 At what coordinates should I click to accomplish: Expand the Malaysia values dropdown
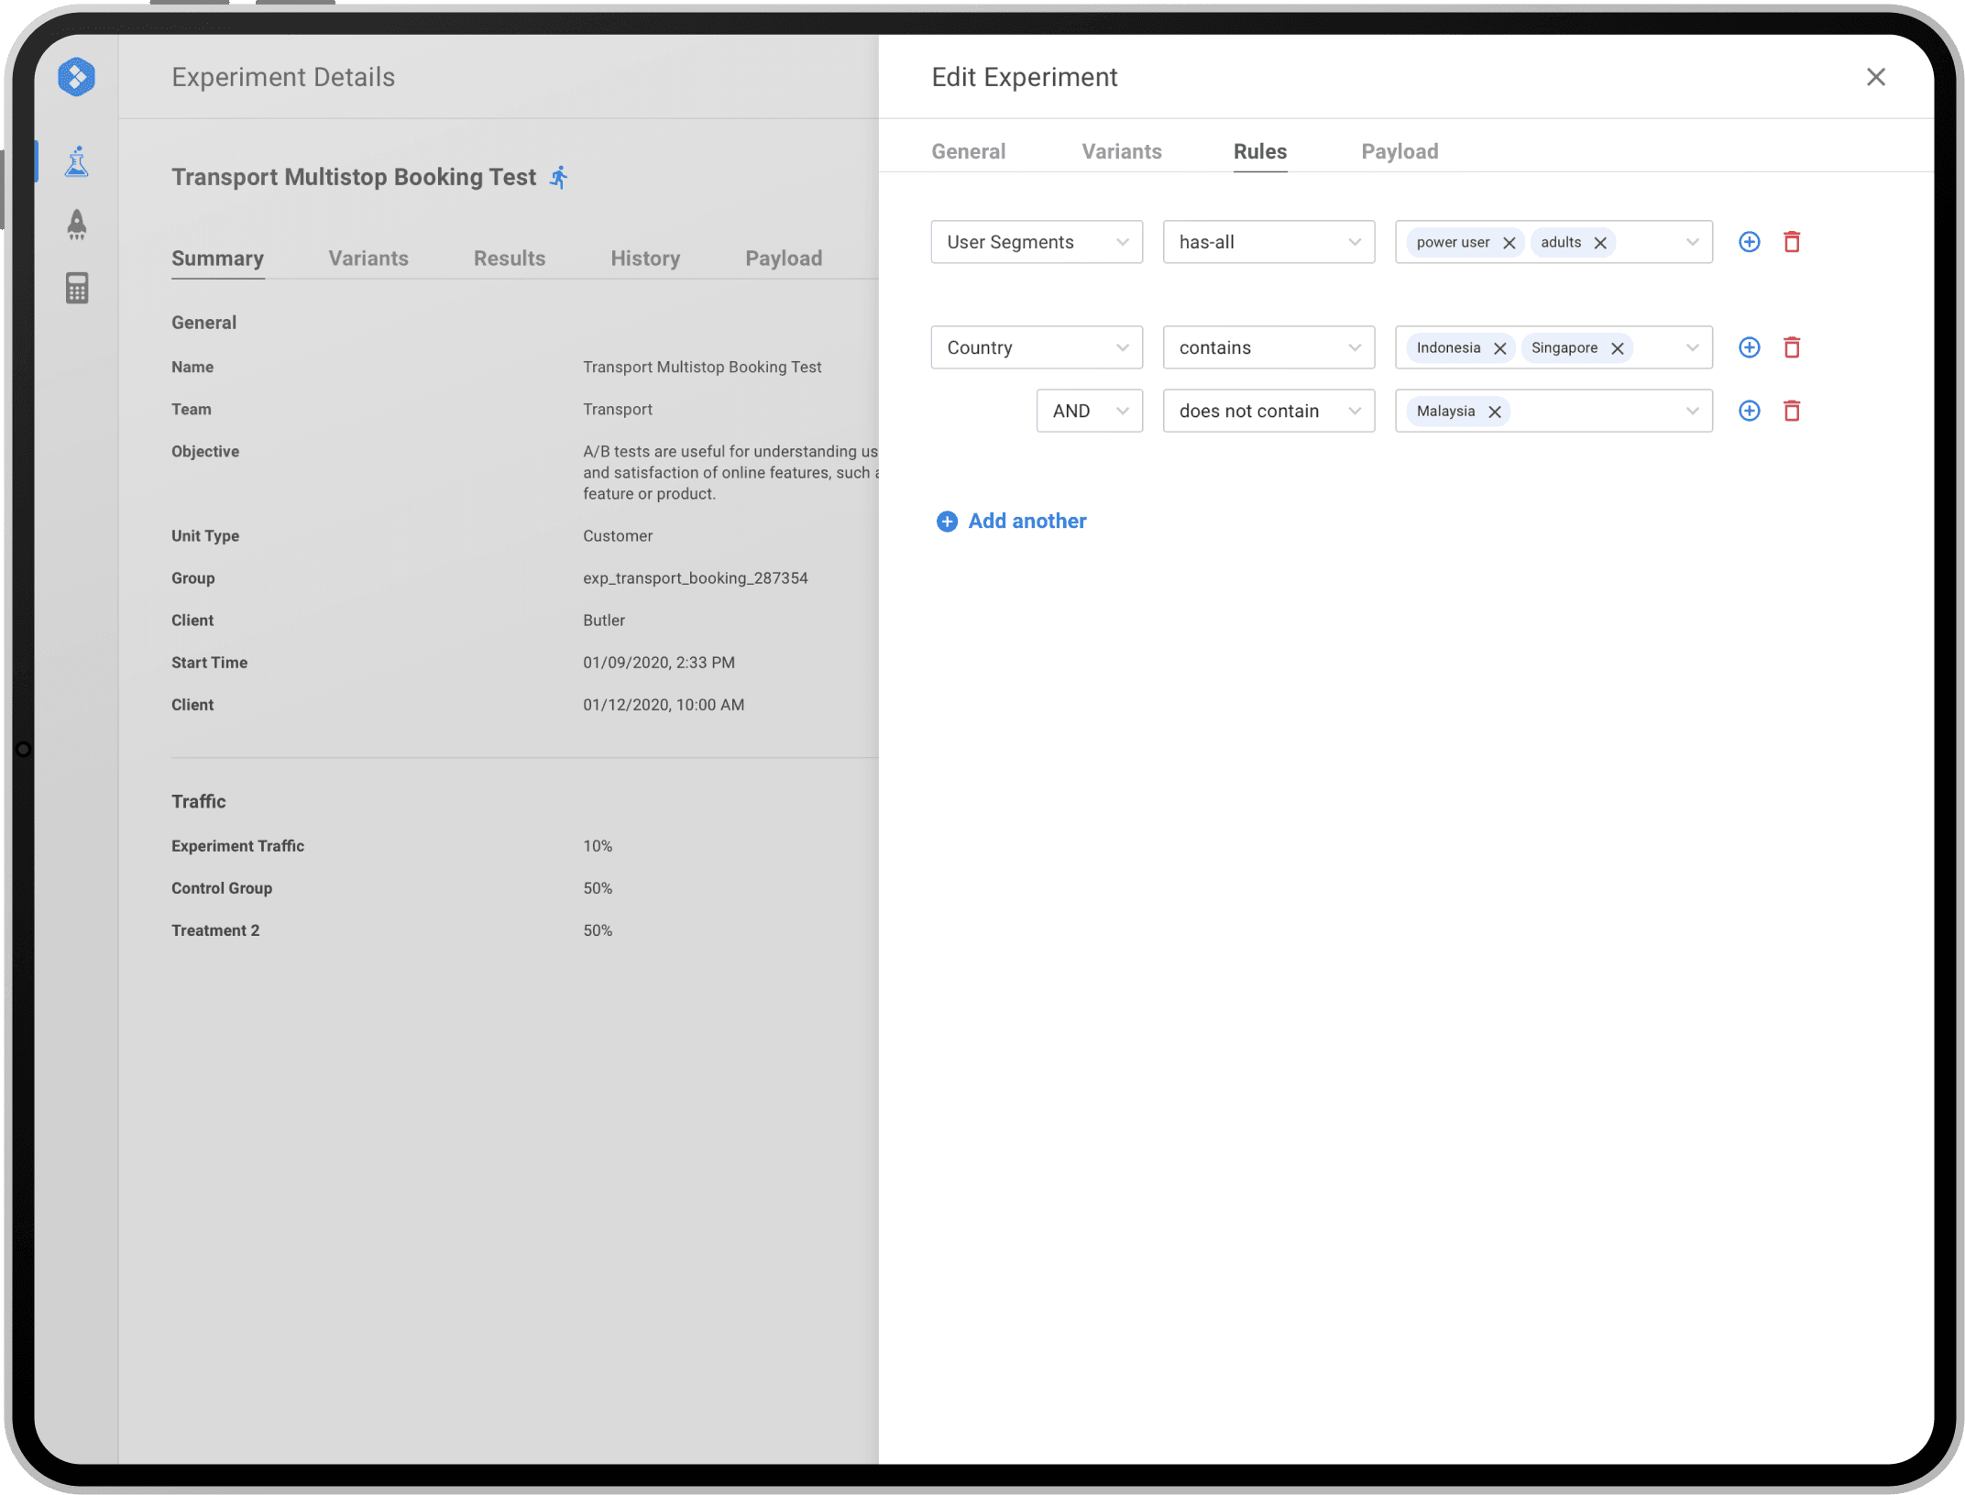point(1692,411)
